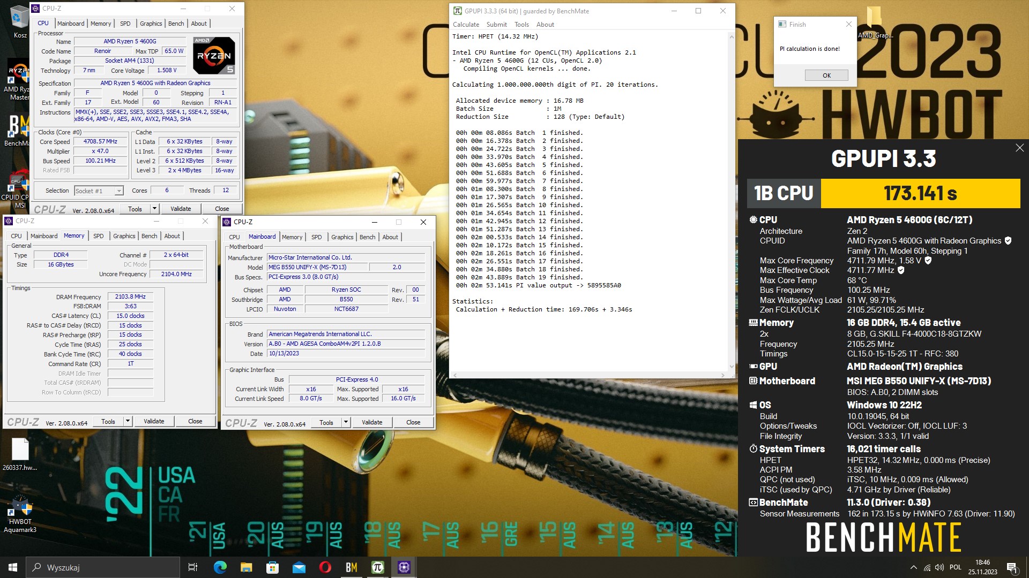Select the Core Speed value 4708.57 MHz

coord(100,141)
